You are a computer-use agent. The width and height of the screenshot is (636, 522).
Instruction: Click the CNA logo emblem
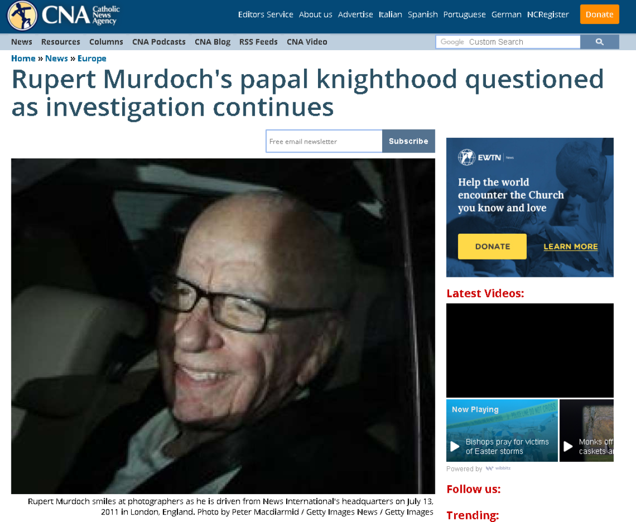pyautogui.click(x=22, y=15)
